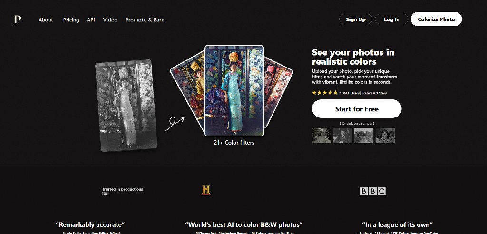
Task: Select the girl in garden sample photo
Action: [321, 136]
